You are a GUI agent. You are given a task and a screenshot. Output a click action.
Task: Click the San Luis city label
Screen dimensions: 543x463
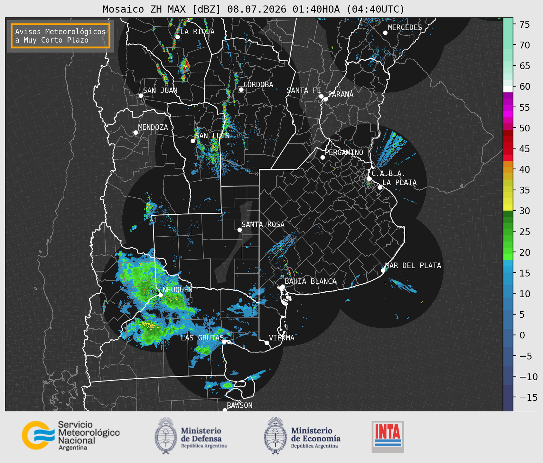(212, 136)
